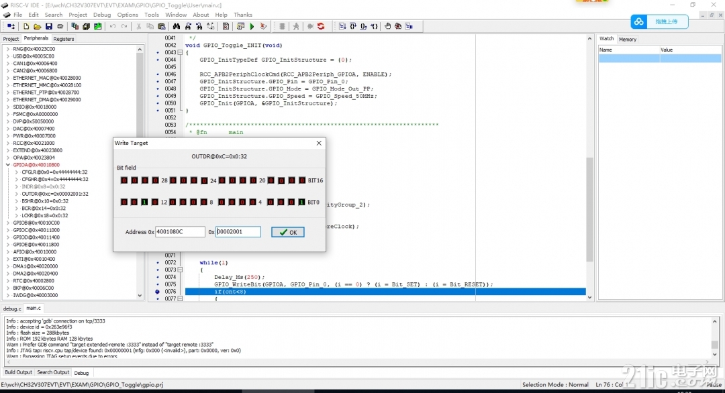The width and height of the screenshot is (725, 393).
Task: Toggle bit 28 left of label 28
Action: pos(155,180)
